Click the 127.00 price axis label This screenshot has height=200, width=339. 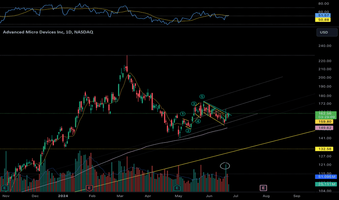pyautogui.click(x=325, y=156)
